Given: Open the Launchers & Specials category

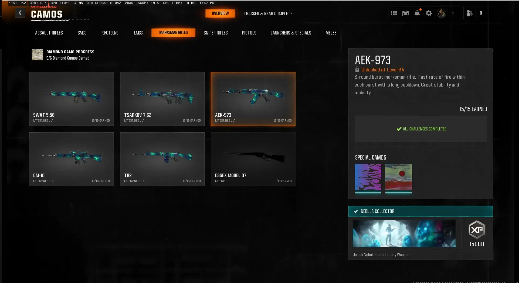Looking at the screenshot, I should 291,33.
